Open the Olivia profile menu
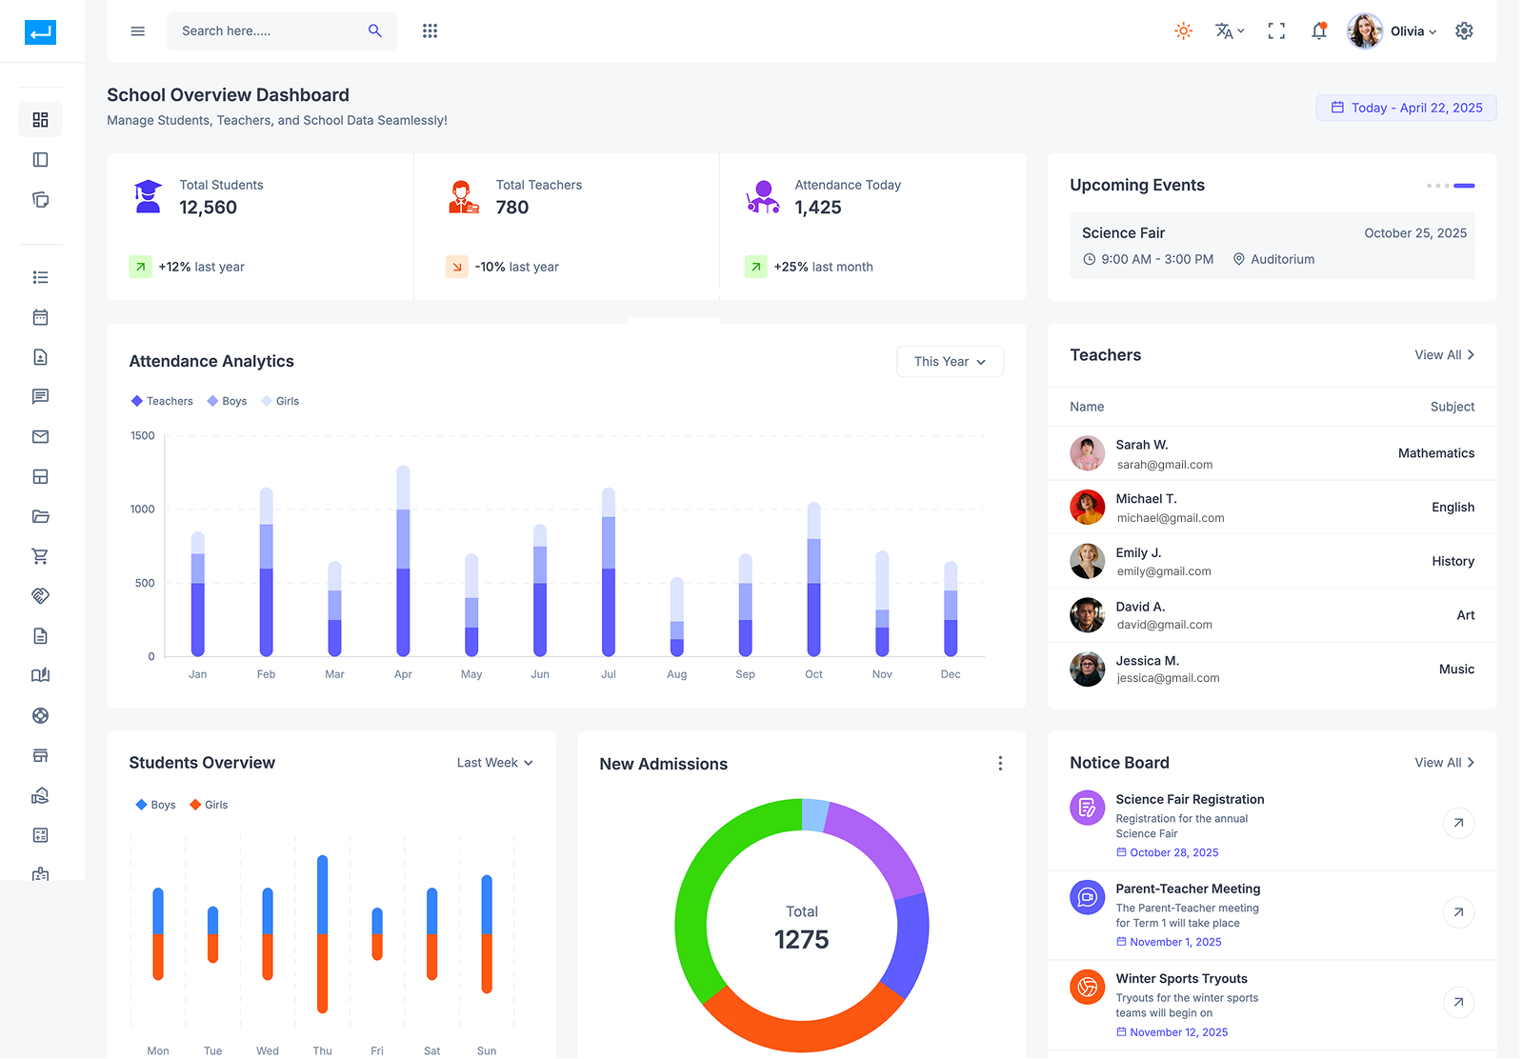This screenshot has width=1523, height=1059. 1393,31
